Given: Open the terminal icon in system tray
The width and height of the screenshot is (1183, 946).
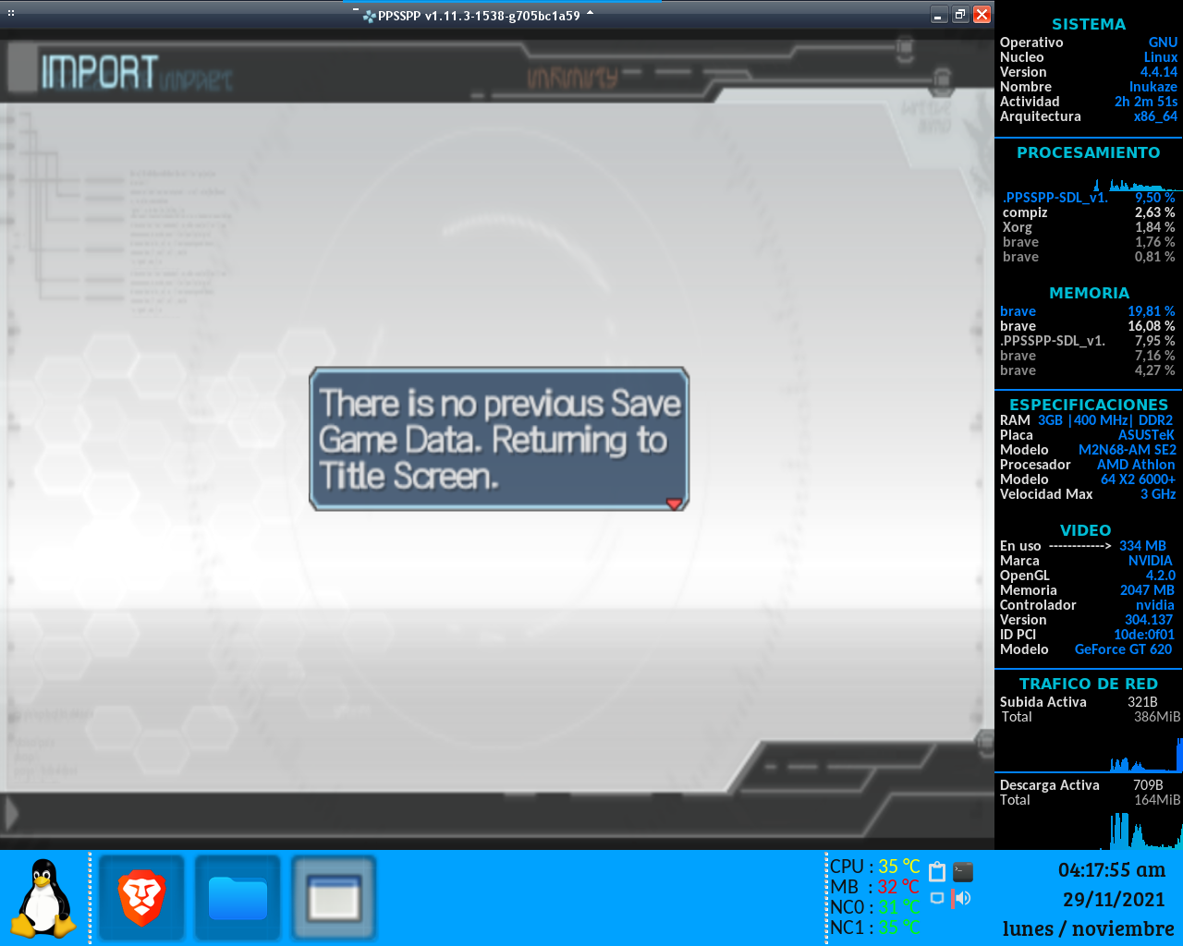Looking at the screenshot, I should pos(963,872).
